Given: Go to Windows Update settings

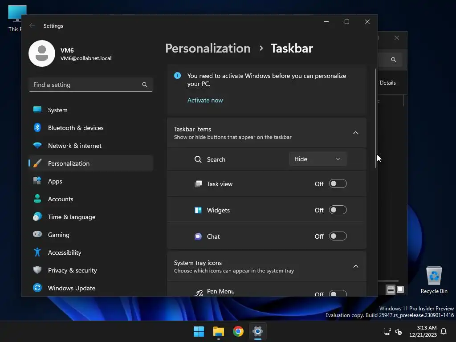Looking at the screenshot, I should pyautogui.click(x=91, y=288).
